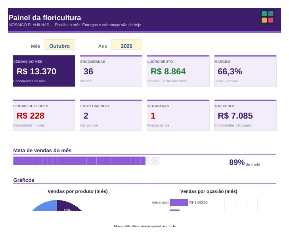Viewport: 289px width, 236px height.
Task: Click the Meta de vendas progress bar
Action: tap(87, 161)
